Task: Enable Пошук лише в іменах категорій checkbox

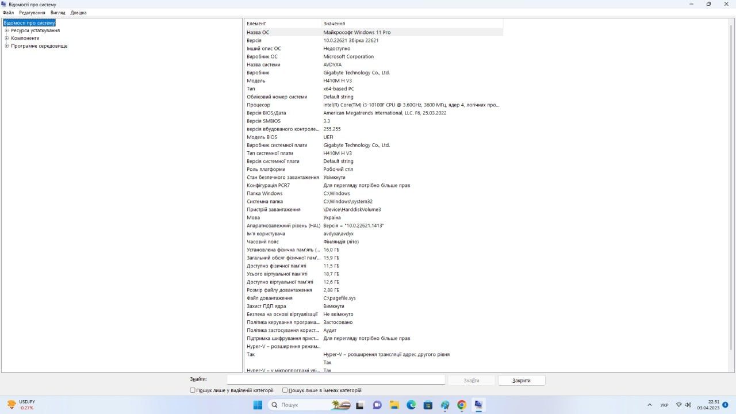Action: (x=285, y=390)
